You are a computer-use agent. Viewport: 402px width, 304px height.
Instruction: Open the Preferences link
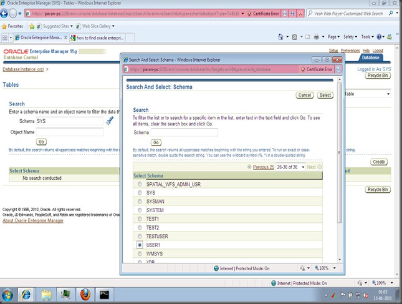pos(350,51)
